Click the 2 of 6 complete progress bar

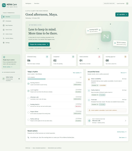coord(54,79)
